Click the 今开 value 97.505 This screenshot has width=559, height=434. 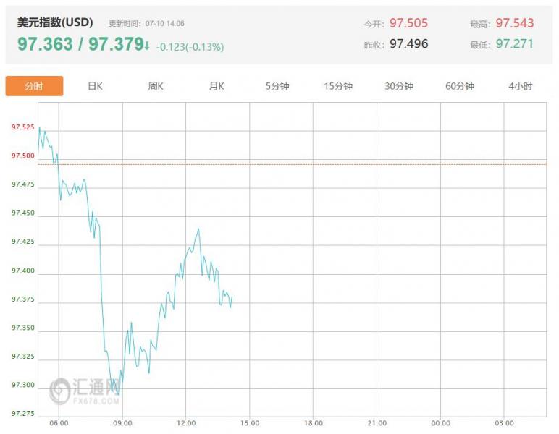pos(408,23)
